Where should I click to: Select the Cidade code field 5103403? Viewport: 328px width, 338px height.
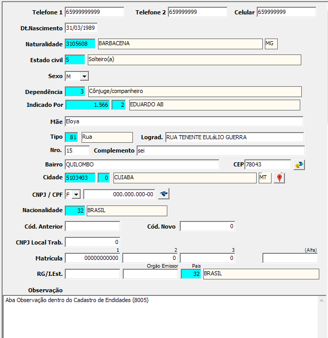(x=80, y=178)
